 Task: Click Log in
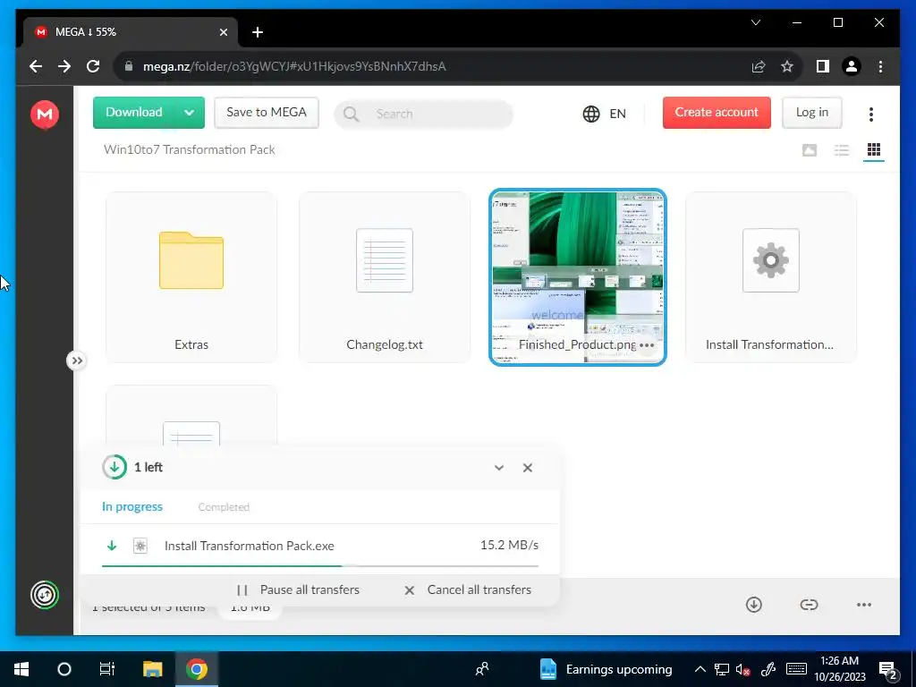pos(812,112)
